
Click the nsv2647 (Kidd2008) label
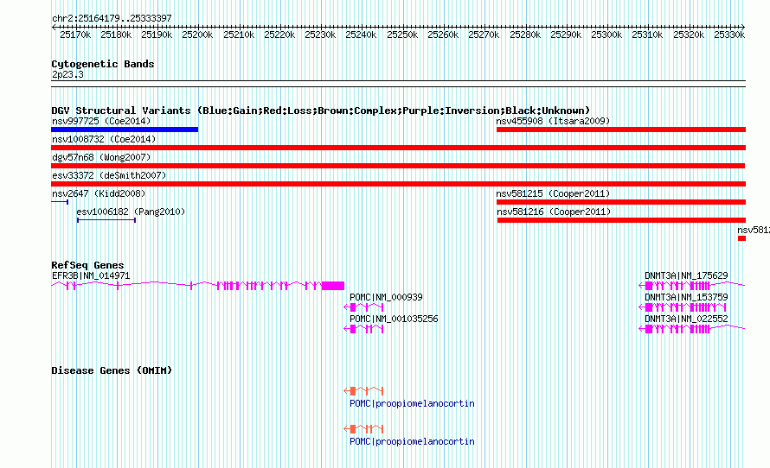pos(99,193)
